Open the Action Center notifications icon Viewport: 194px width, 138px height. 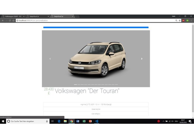(190, 121)
